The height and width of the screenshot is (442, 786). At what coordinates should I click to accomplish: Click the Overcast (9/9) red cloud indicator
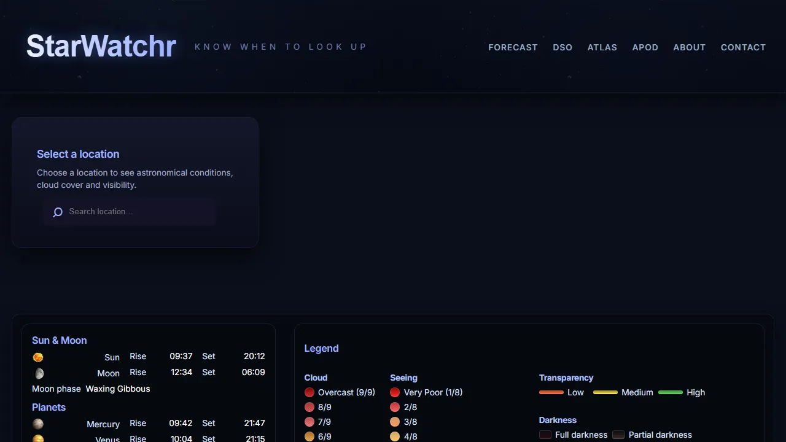click(309, 392)
